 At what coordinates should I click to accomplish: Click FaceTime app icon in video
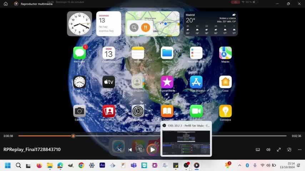(x=196, y=111)
